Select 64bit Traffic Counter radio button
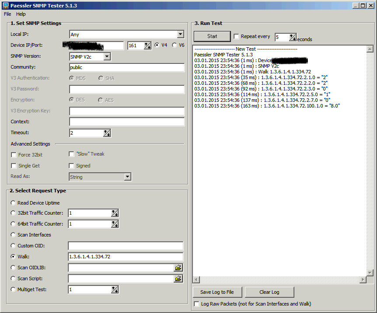Screen dimensions: 377x313 (13, 224)
